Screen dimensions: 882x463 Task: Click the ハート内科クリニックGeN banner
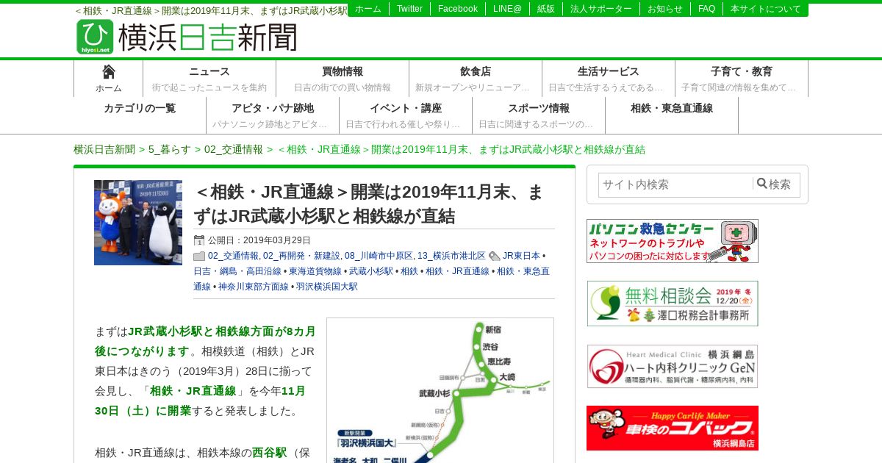coord(673,366)
